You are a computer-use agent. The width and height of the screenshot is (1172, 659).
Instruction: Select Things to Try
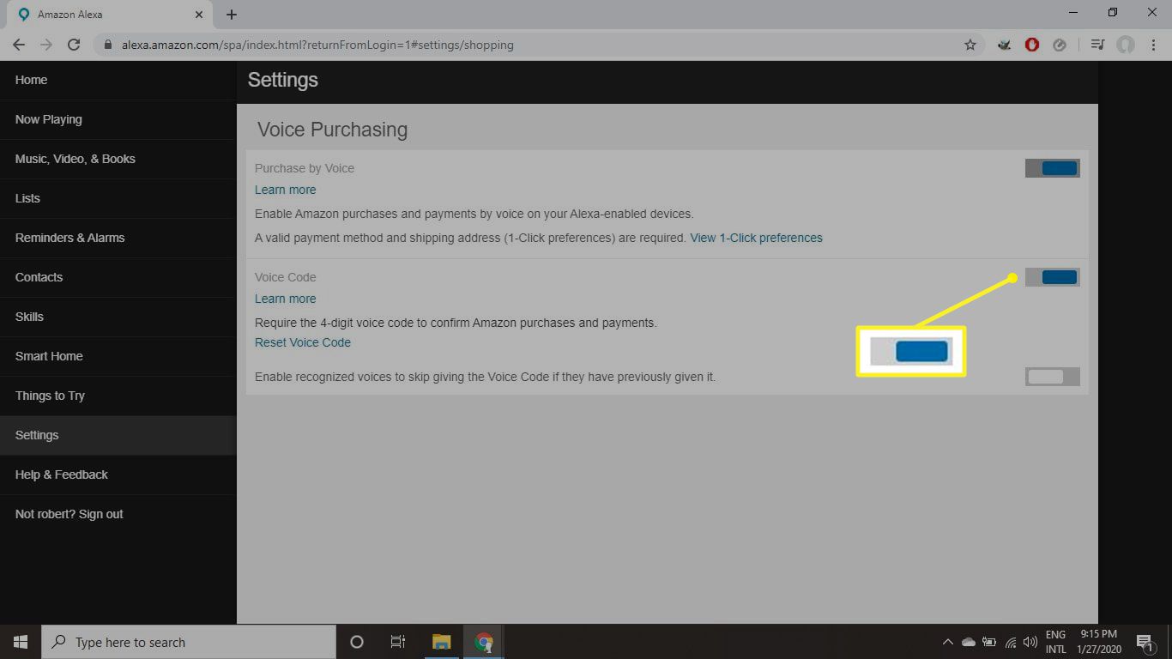[x=118, y=396]
